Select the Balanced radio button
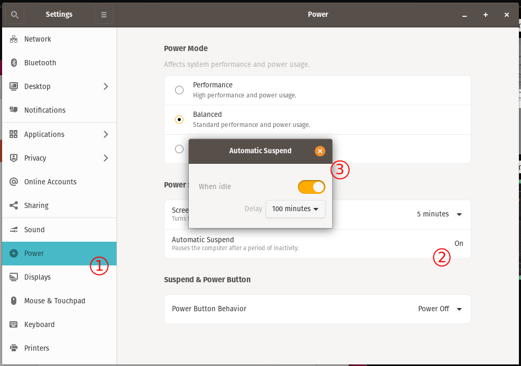This screenshot has width=521, height=366. 179,119
